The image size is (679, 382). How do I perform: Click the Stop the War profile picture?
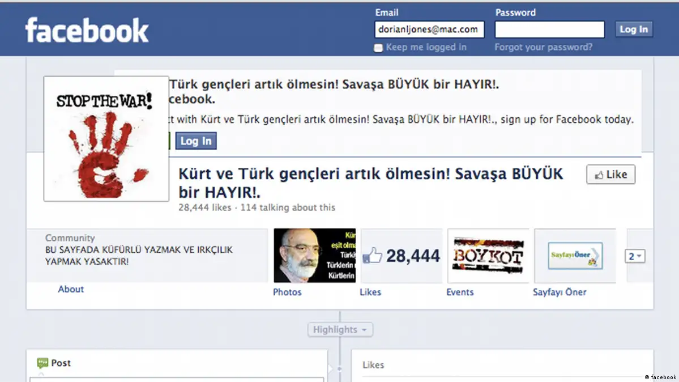tap(106, 139)
